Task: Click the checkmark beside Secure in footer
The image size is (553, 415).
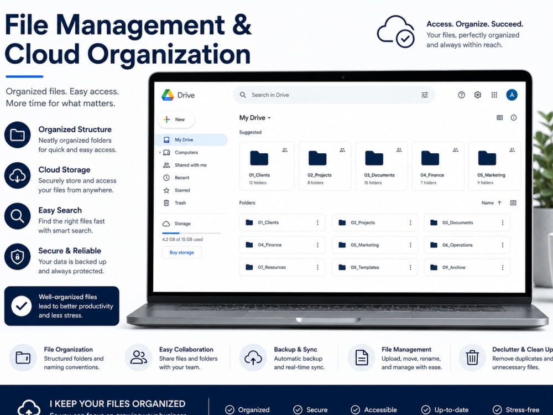Action: click(298, 409)
